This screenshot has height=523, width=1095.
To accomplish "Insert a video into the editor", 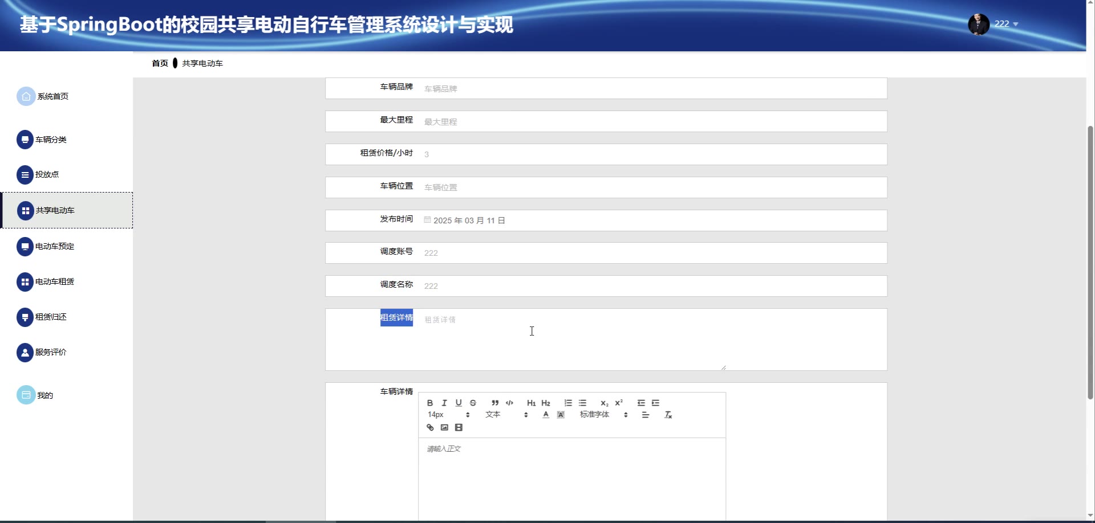I will (x=459, y=427).
